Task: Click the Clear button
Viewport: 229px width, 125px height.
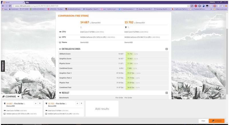Action: click(x=203, y=121)
